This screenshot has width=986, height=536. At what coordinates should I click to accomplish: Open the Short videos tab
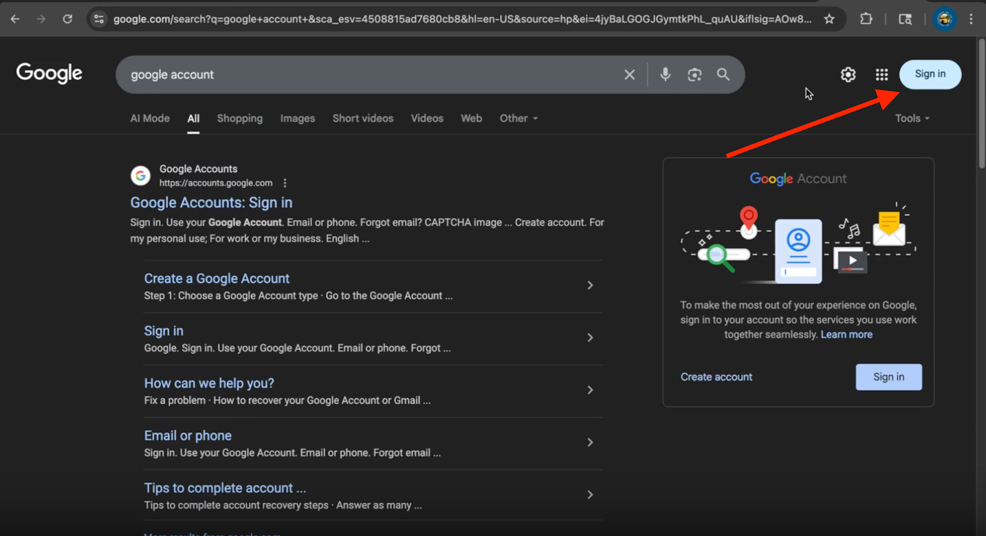pos(363,118)
